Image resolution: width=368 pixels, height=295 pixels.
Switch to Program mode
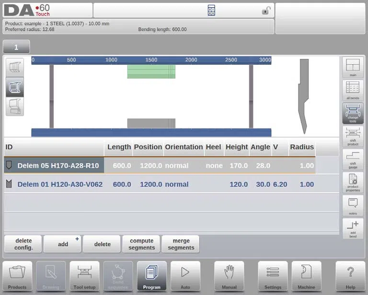point(152,276)
